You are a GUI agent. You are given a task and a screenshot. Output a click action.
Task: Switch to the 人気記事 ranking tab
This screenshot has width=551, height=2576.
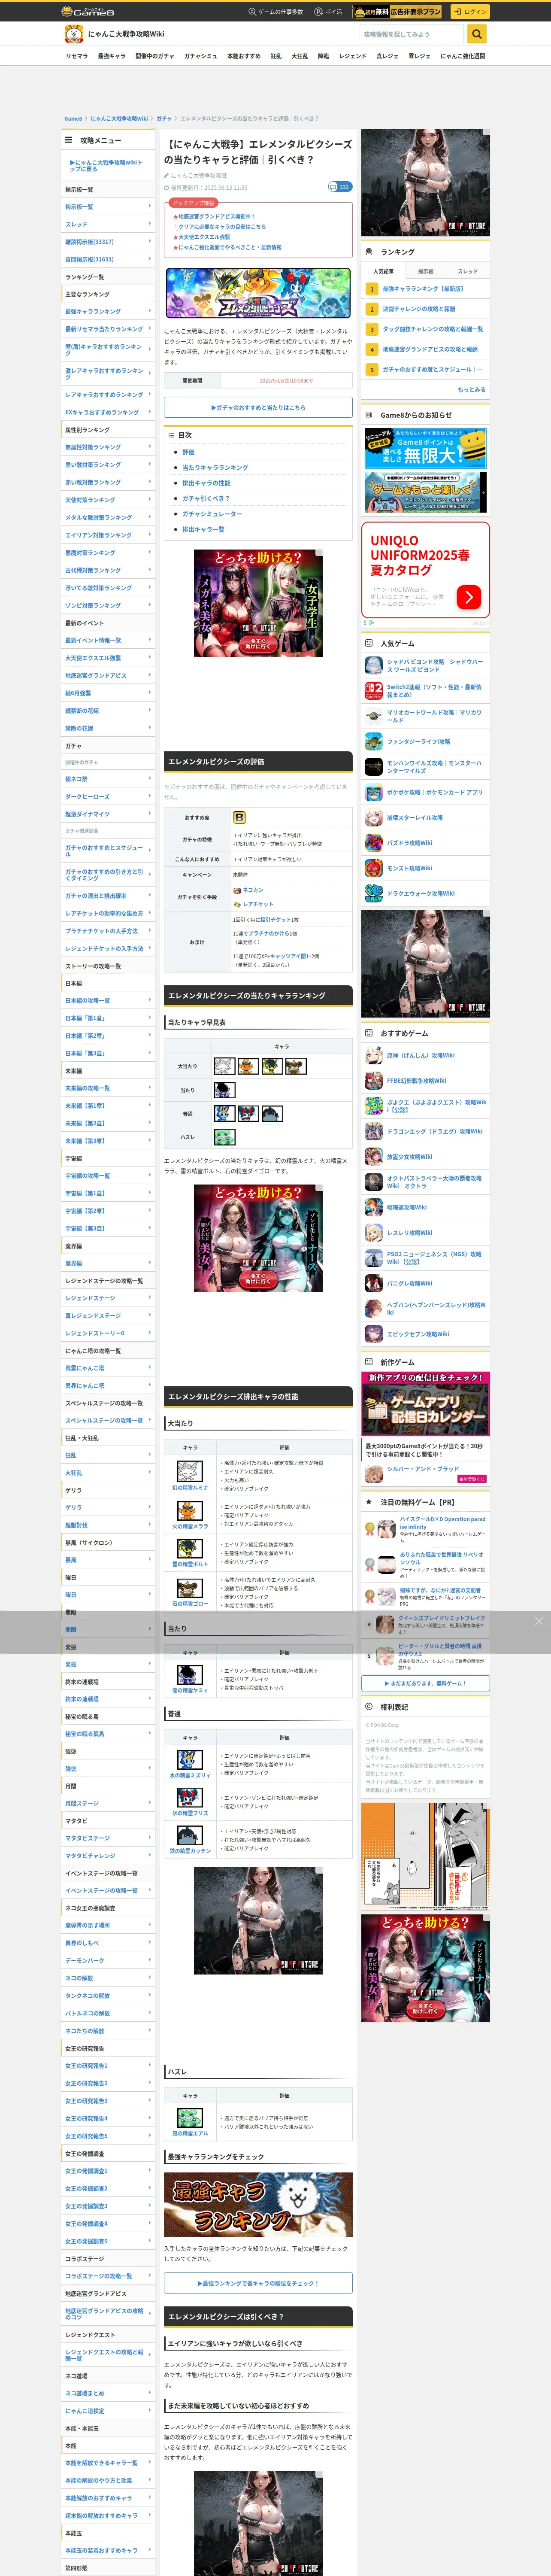tap(383, 271)
